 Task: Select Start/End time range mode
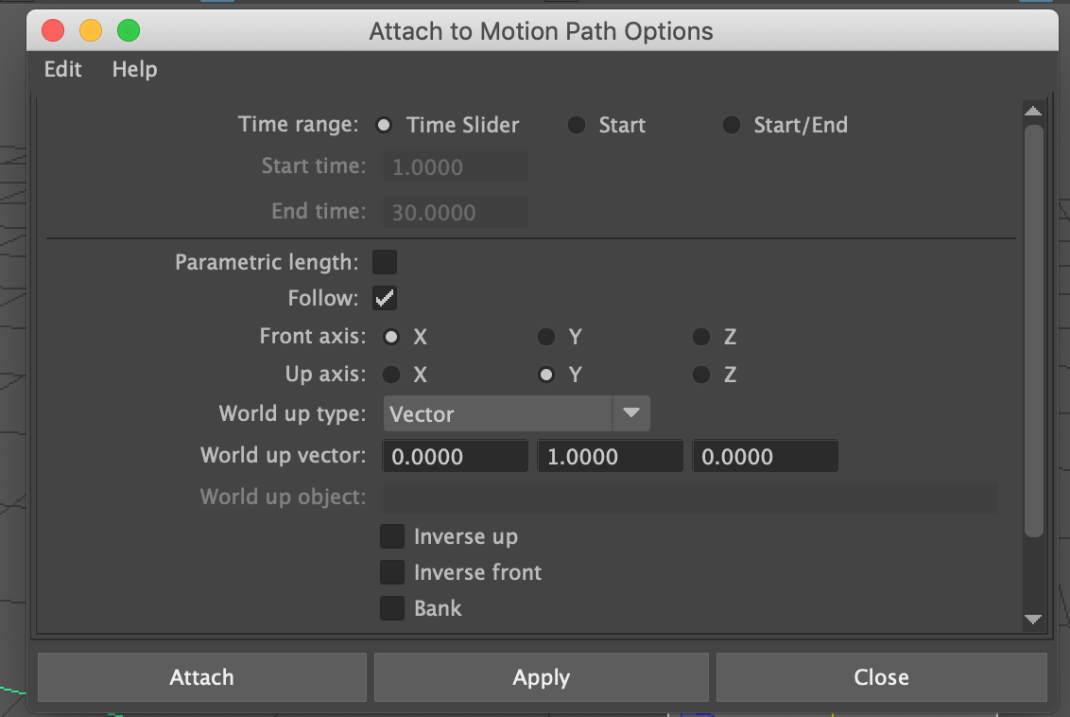coord(731,124)
